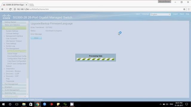
Task: Open Idle Session Timeout page
Action: (x=14, y=41)
